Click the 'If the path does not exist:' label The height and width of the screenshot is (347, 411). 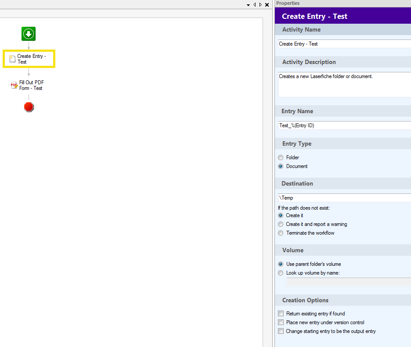304,208
